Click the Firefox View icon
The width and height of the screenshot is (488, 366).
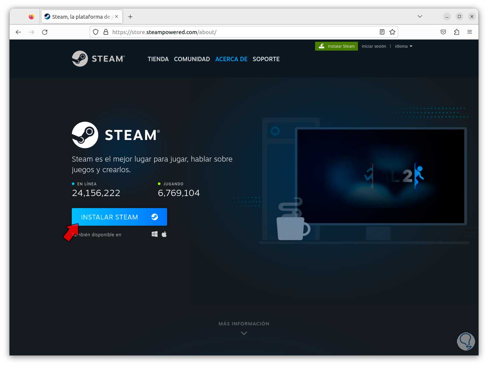click(x=32, y=16)
